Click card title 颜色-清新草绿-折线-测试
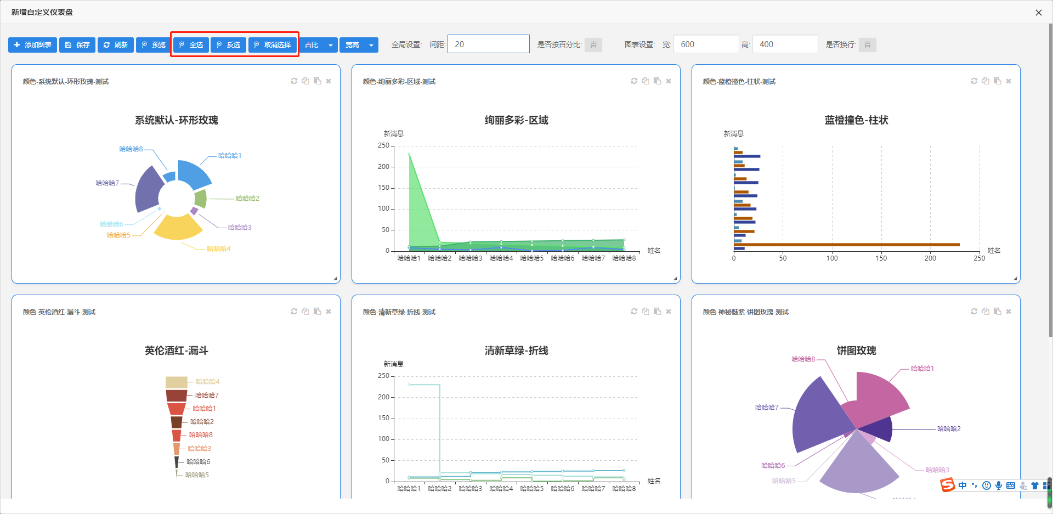This screenshot has height=514, width=1053. [x=399, y=312]
